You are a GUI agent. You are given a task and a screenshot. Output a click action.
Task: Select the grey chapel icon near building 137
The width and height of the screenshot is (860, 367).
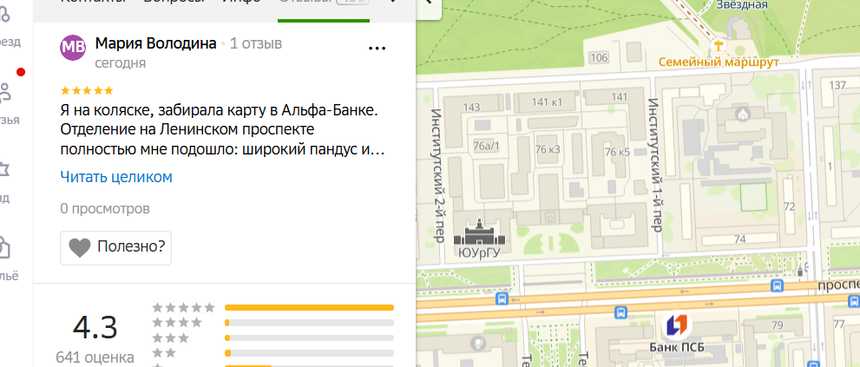[743, 115]
